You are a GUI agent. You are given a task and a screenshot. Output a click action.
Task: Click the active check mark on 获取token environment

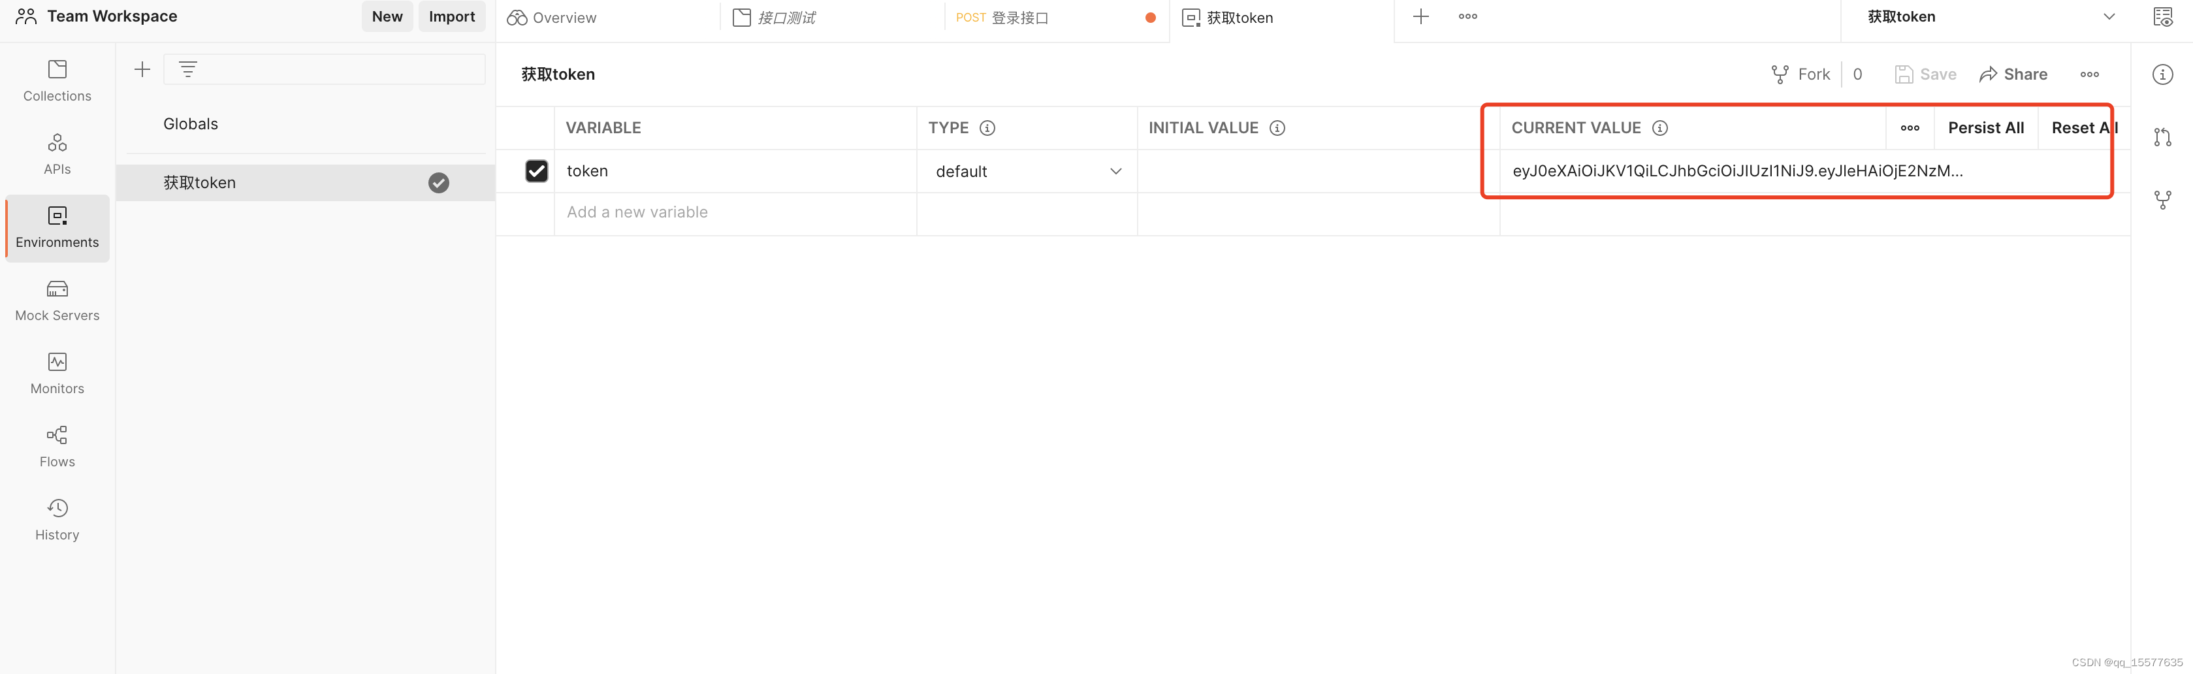[438, 183]
